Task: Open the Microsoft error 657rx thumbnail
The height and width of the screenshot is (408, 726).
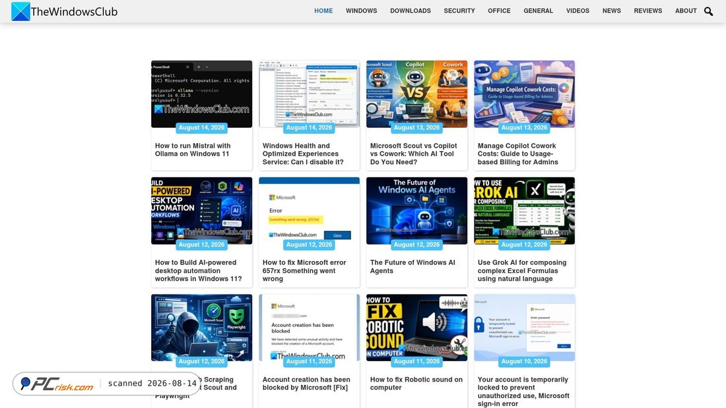Action: point(310,210)
